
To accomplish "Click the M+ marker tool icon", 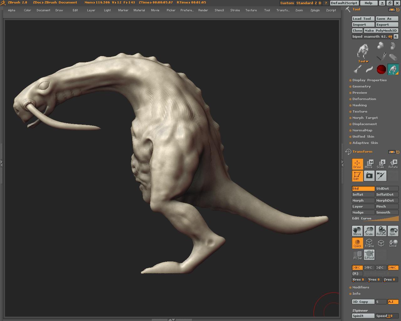I will (381, 176).
